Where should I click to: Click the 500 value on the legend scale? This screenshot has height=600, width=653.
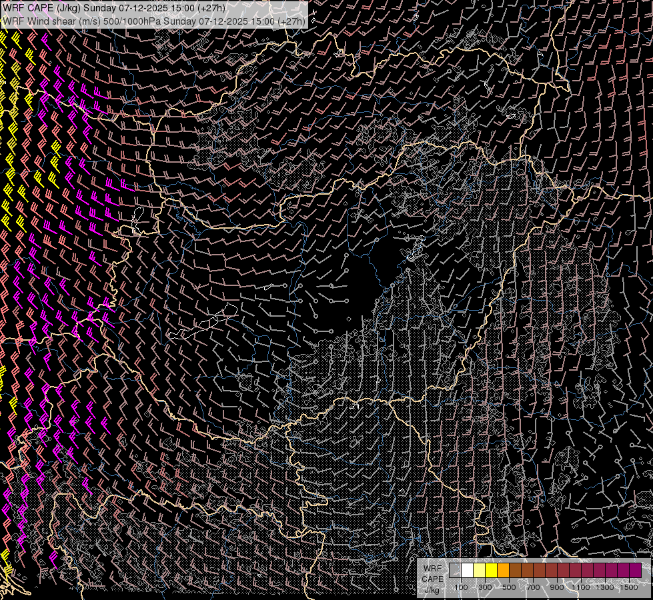(x=509, y=587)
